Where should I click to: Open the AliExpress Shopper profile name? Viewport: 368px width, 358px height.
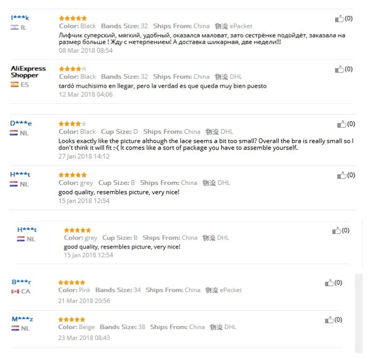28,72
